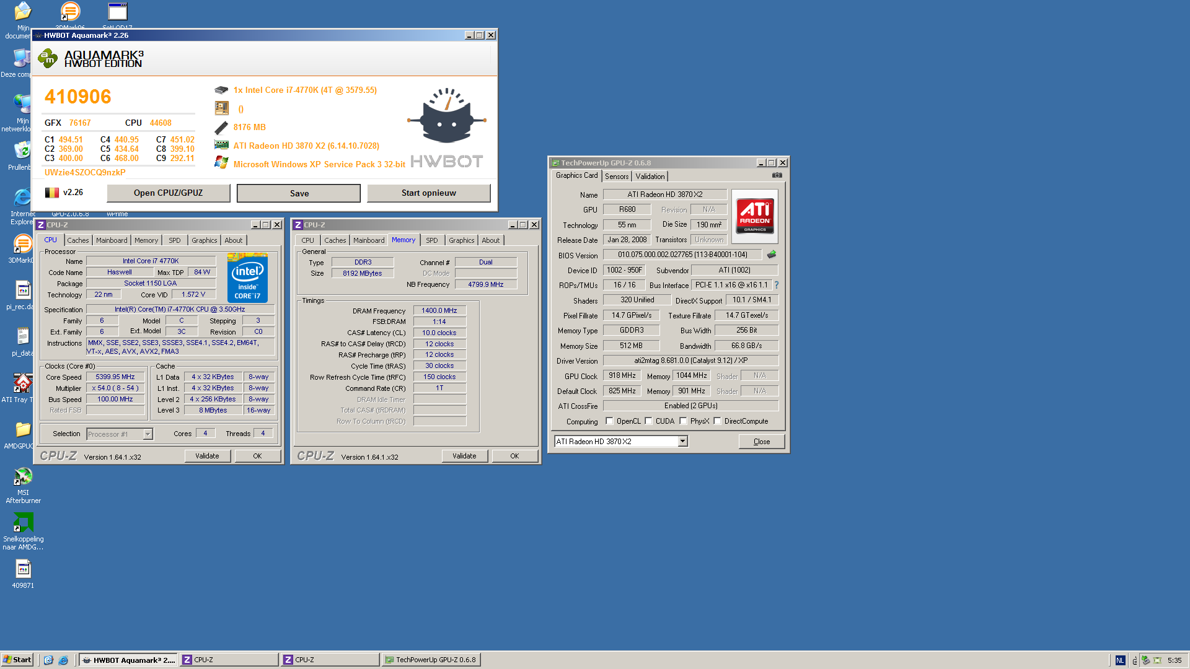Enable the OpenCL checkbox in GPU-Z

point(609,421)
